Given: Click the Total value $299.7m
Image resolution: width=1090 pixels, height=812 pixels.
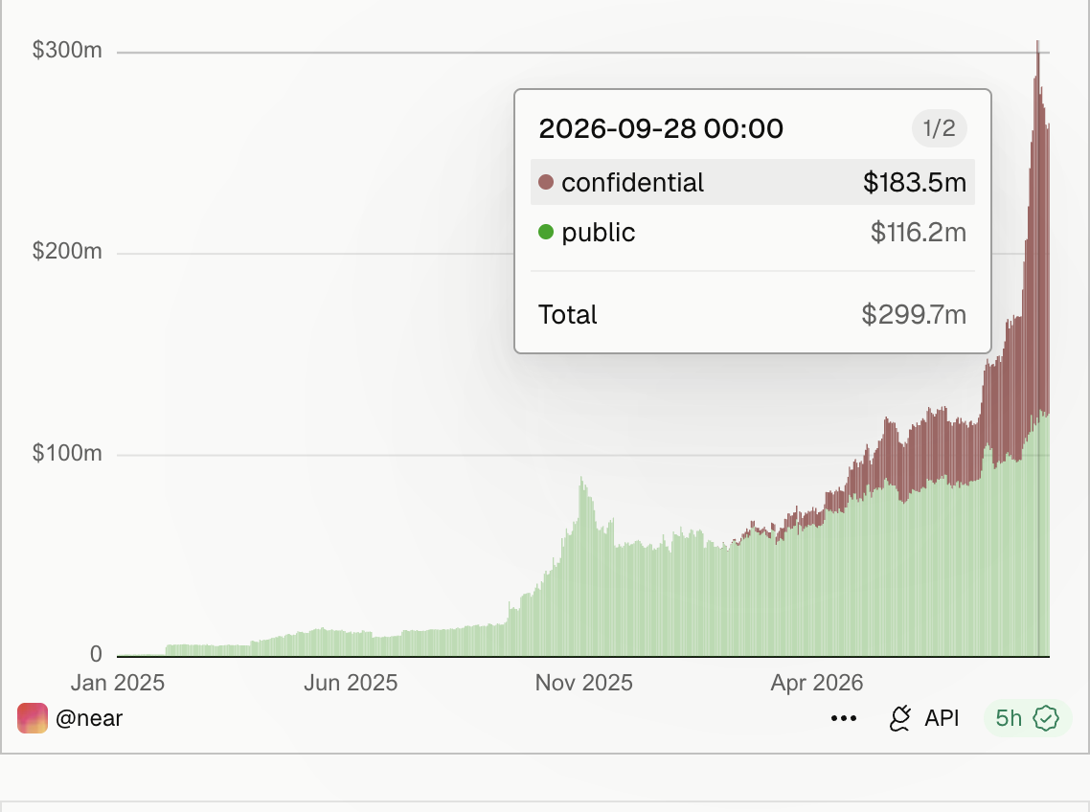Looking at the screenshot, I should pos(914,315).
